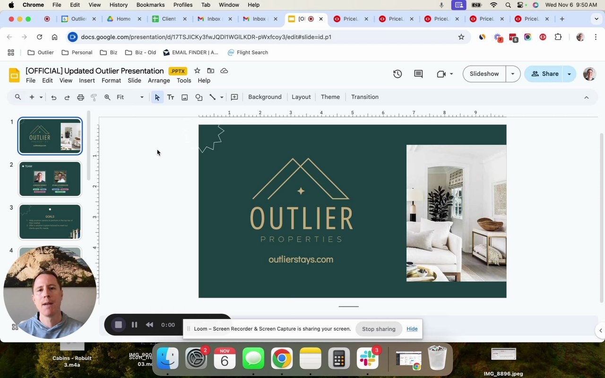Select slide 1 Outlier thumbnail

[x=50, y=136]
